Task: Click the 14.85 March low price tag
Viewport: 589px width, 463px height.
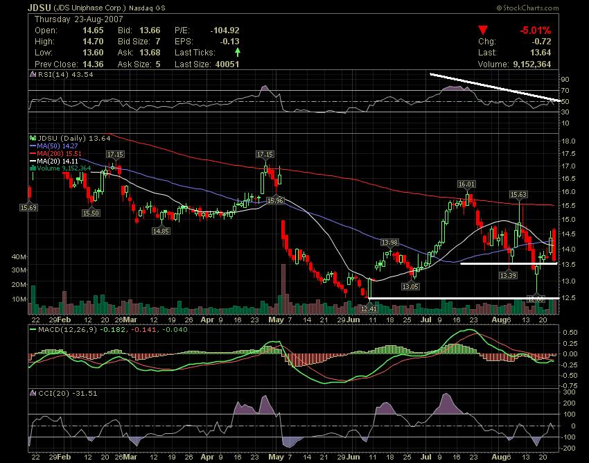Action: pos(161,231)
